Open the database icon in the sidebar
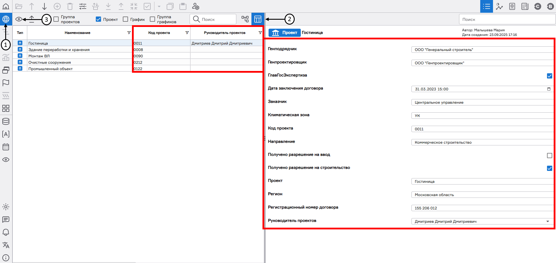This screenshot has height=263, width=556. pos(6,121)
